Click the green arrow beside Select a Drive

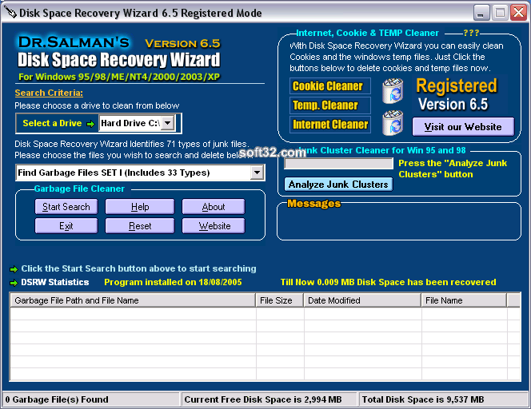click(90, 124)
